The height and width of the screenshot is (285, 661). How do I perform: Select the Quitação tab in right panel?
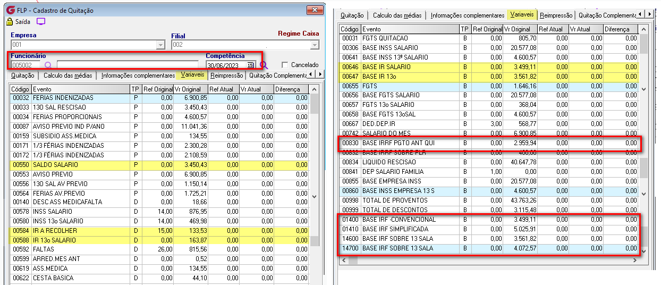(x=352, y=15)
